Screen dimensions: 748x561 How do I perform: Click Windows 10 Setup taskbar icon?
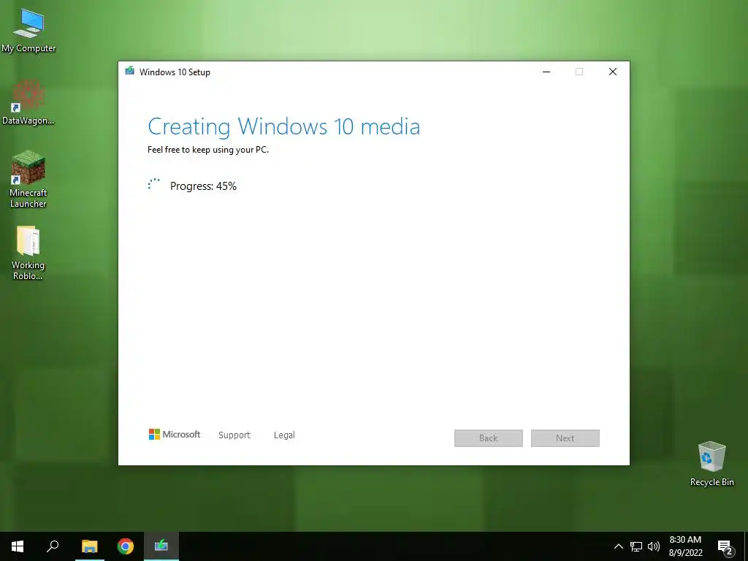coord(161,546)
